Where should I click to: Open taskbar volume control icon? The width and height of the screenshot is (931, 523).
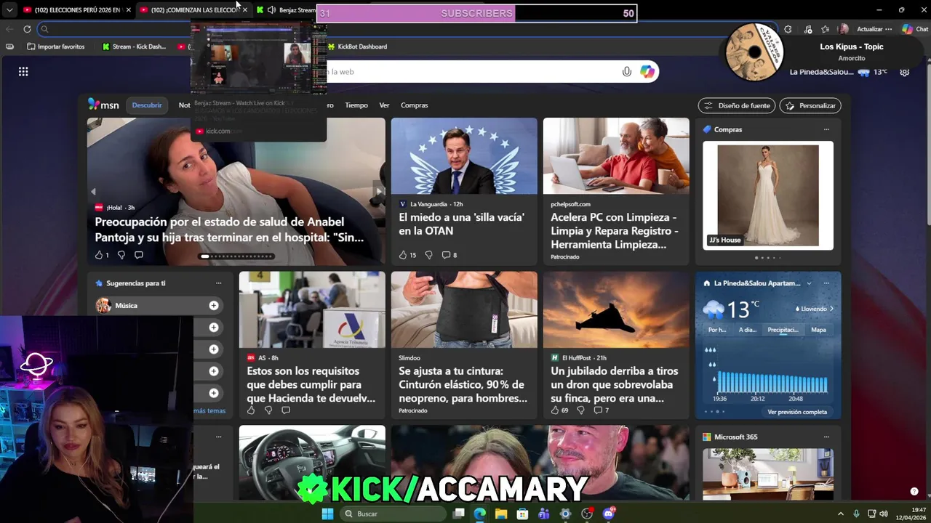(884, 514)
